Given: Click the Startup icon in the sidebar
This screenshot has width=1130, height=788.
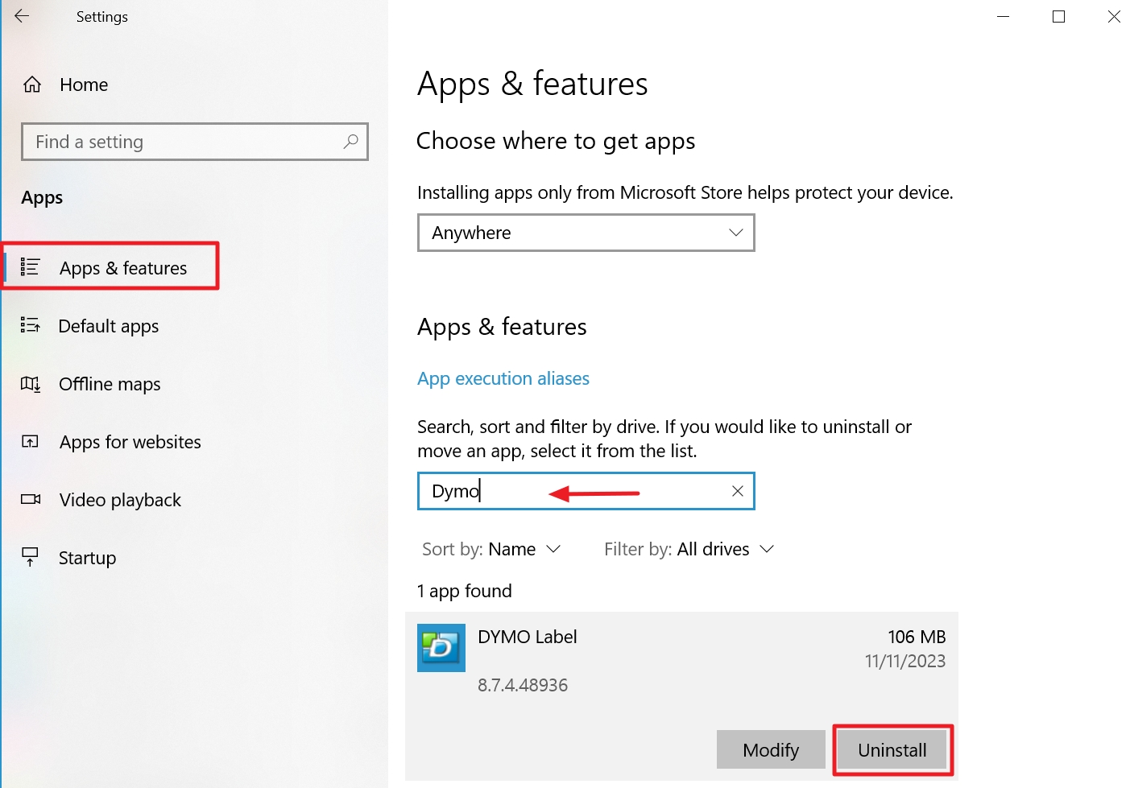Looking at the screenshot, I should (x=30, y=557).
